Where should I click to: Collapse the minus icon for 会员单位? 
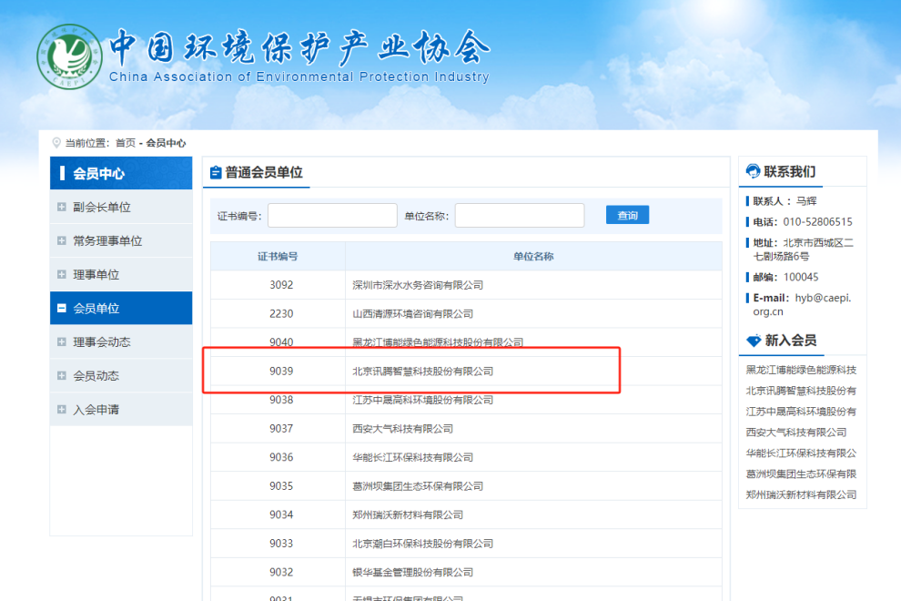[x=62, y=309]
